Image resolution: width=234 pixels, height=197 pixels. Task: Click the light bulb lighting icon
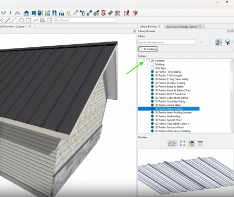69,13
